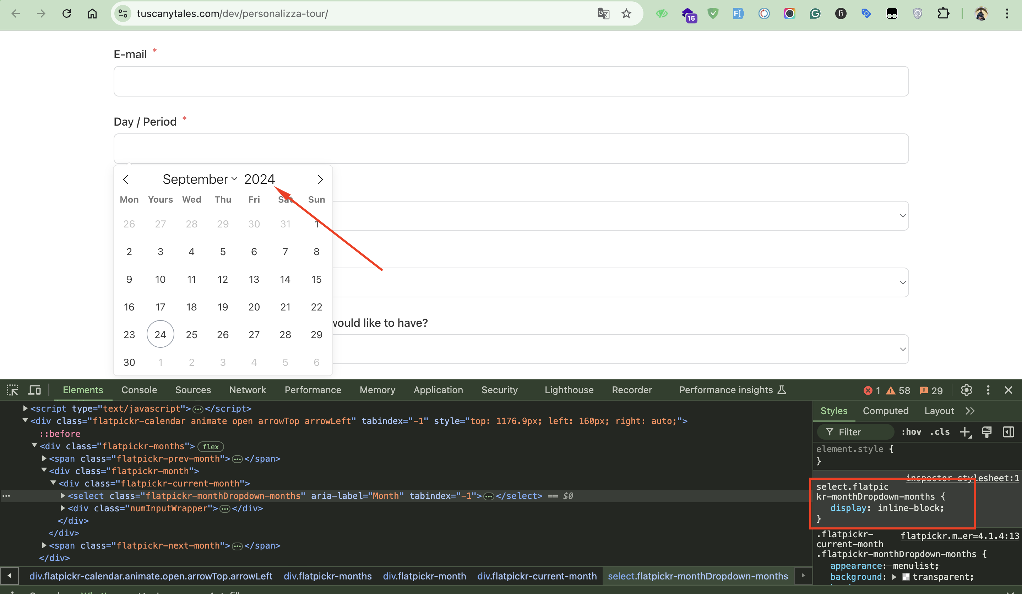Image resolution: width=1022 pixels, height=594 pixels.
Task: Expand the background shorthand property
Action: click(894, 577)
